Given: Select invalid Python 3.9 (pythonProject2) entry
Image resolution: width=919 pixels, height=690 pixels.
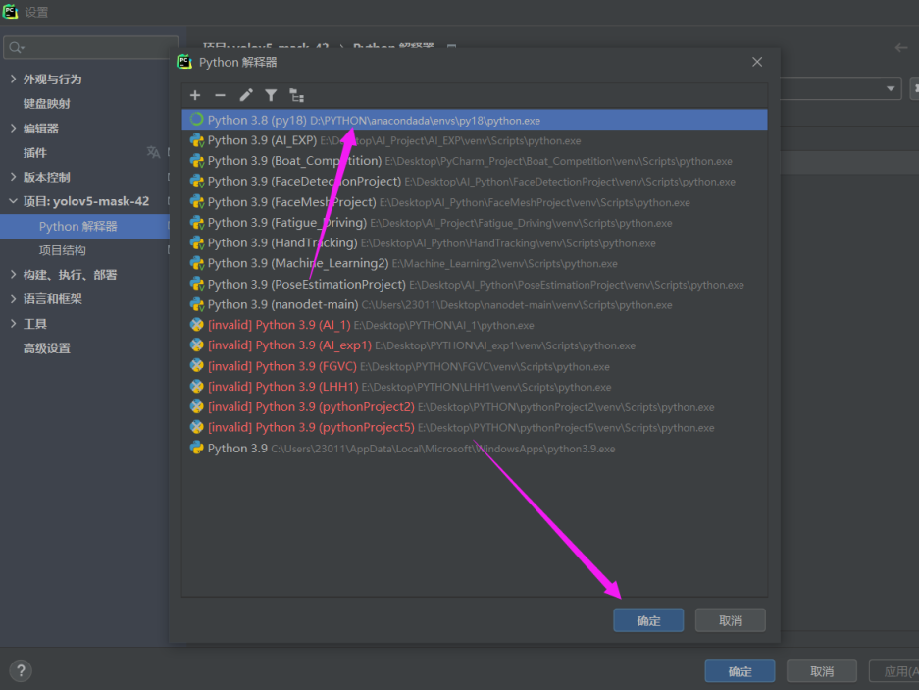Looking at the screenshot, I should pos(474,407).
